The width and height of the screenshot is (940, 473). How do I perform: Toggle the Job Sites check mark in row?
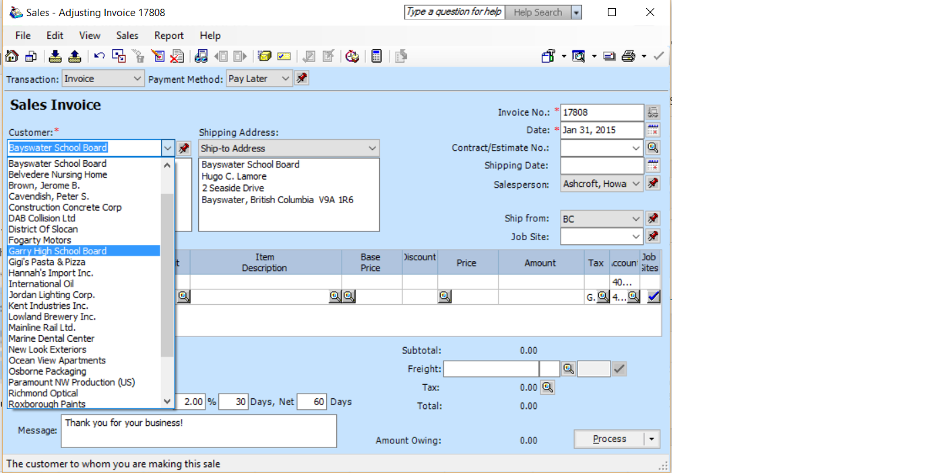(653, 297)
